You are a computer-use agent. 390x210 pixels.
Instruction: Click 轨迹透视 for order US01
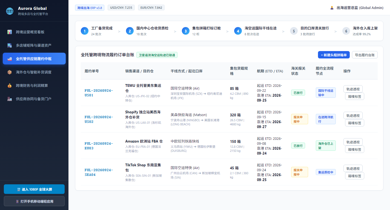click(353, 89)
